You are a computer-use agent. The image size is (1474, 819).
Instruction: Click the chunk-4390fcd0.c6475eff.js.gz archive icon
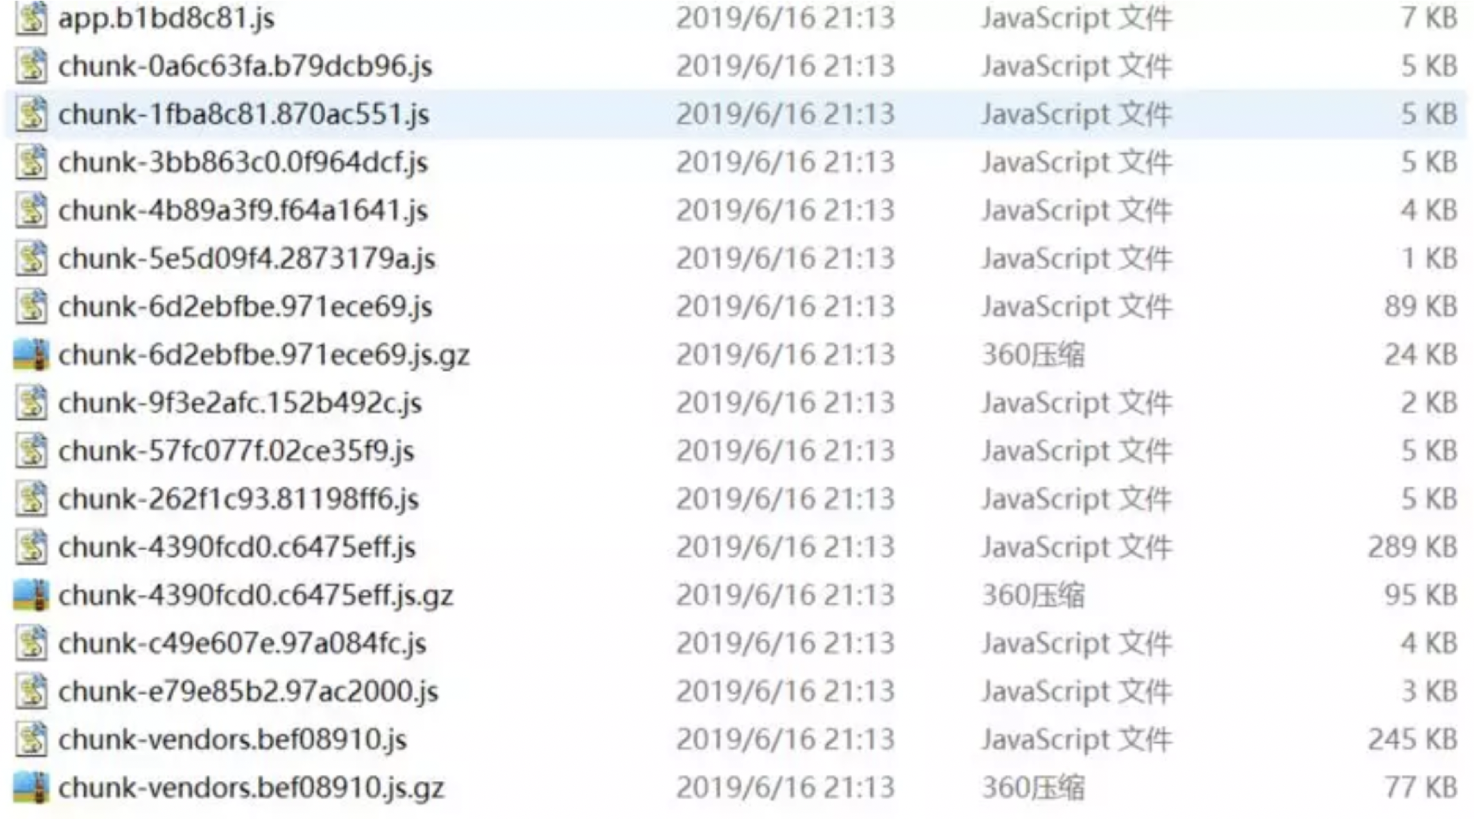click(31, 595)
